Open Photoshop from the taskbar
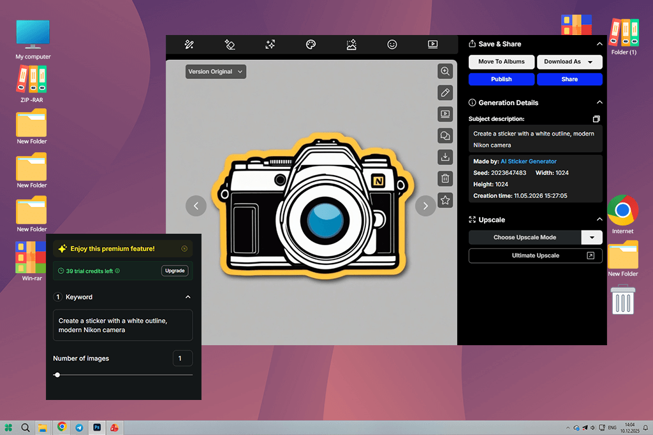Screen dimensions: 653x435 [x=97, y=427]
